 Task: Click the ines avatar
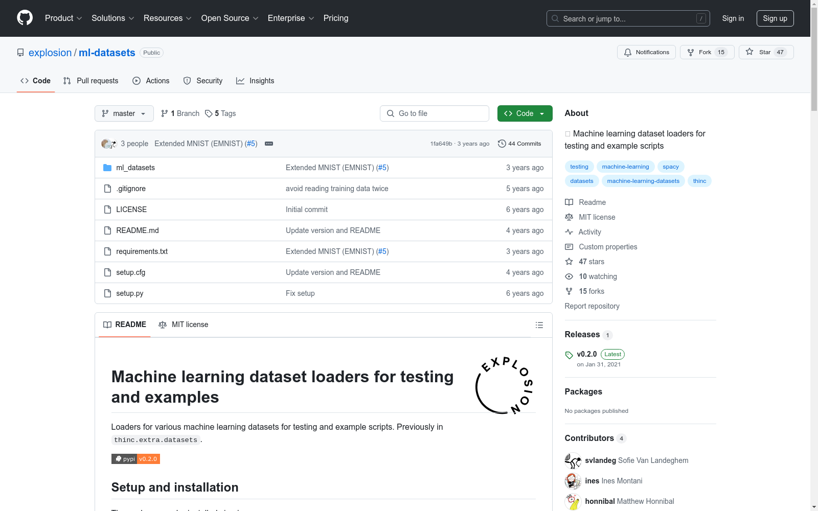573,481
